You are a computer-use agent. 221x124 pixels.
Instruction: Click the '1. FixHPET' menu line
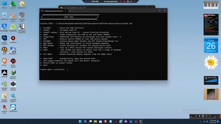(62, 28)
